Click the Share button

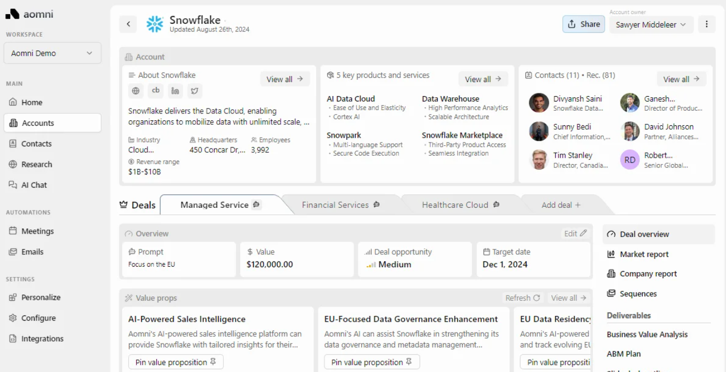pos(584,24)
